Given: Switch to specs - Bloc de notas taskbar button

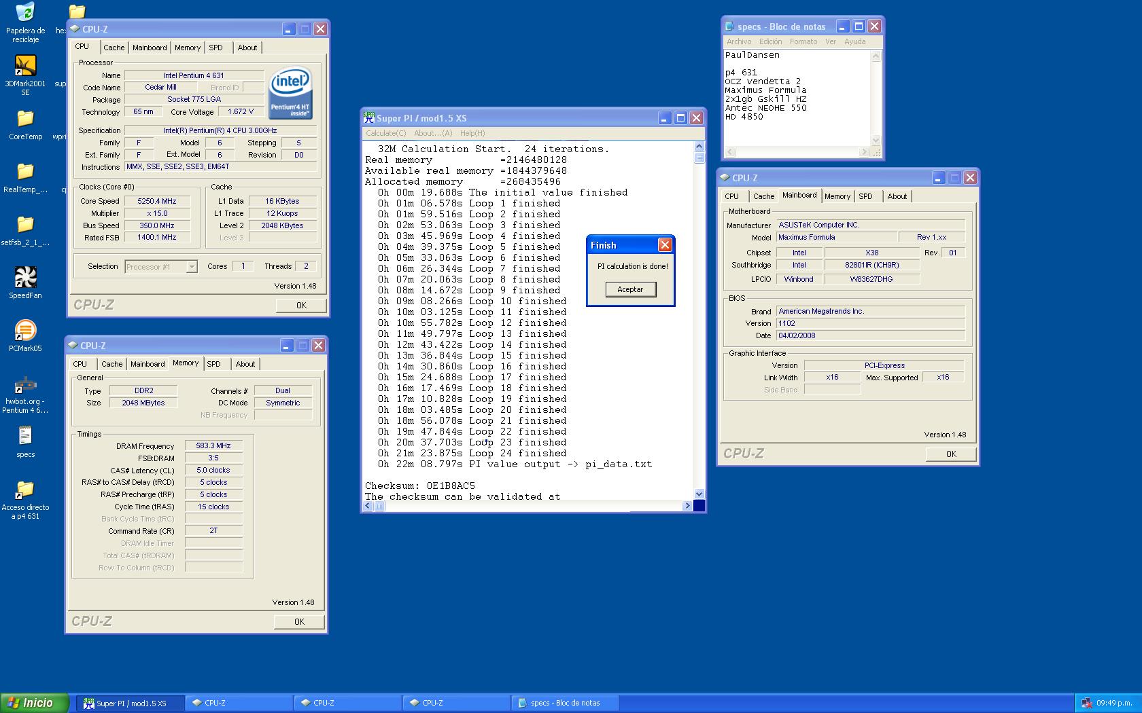Looking at the screenshot, I should point(564,703).
